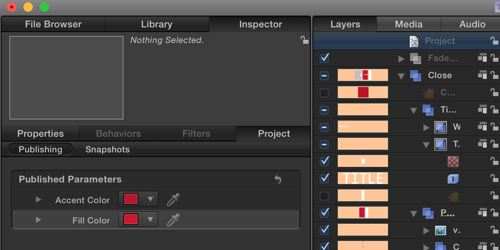Select the TITLE text layer icon

pos(453,179)
